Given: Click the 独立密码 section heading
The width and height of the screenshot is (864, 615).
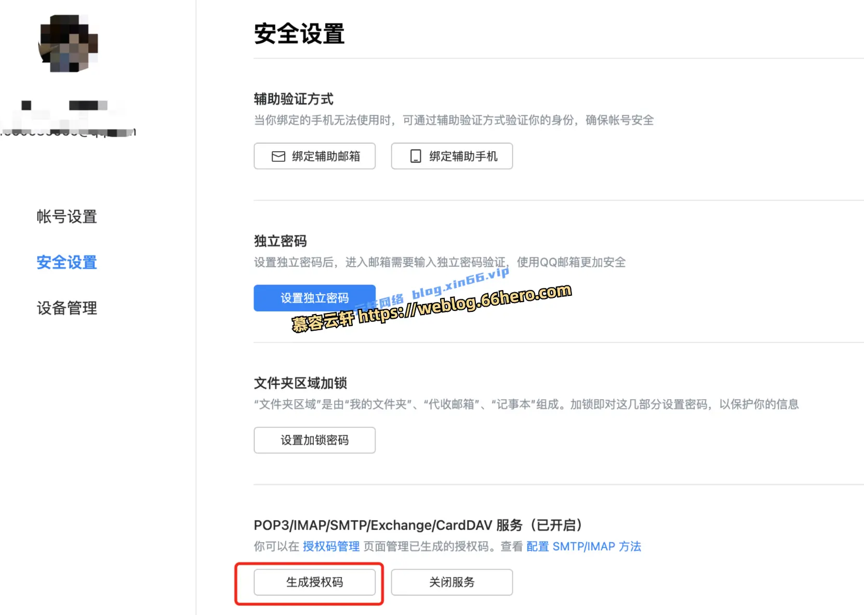Looking at the screenshot, I should tap(280, 241).
